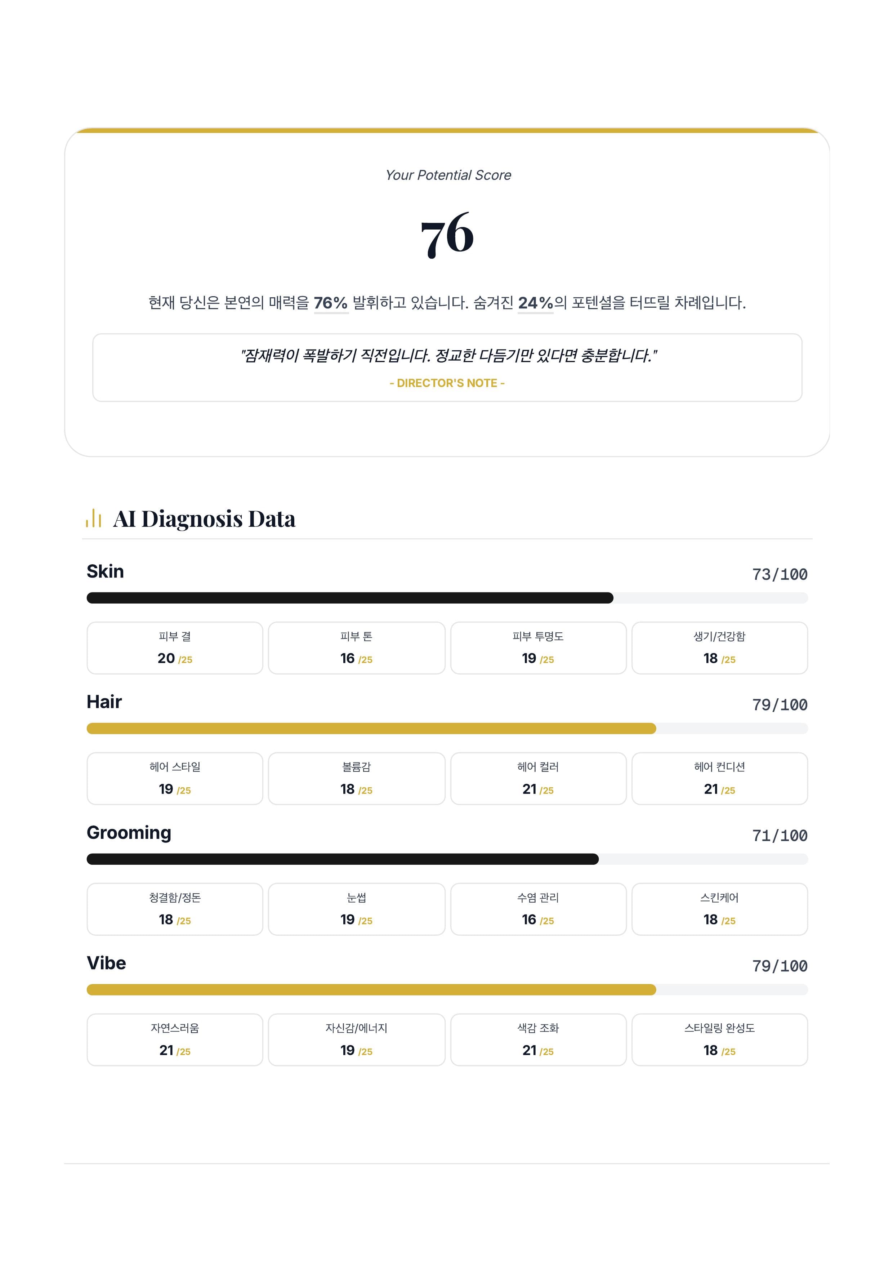Click the bar chart icon beside AI Diagnosis Data
Screen dimensions: 893x1264
point(94,518)
